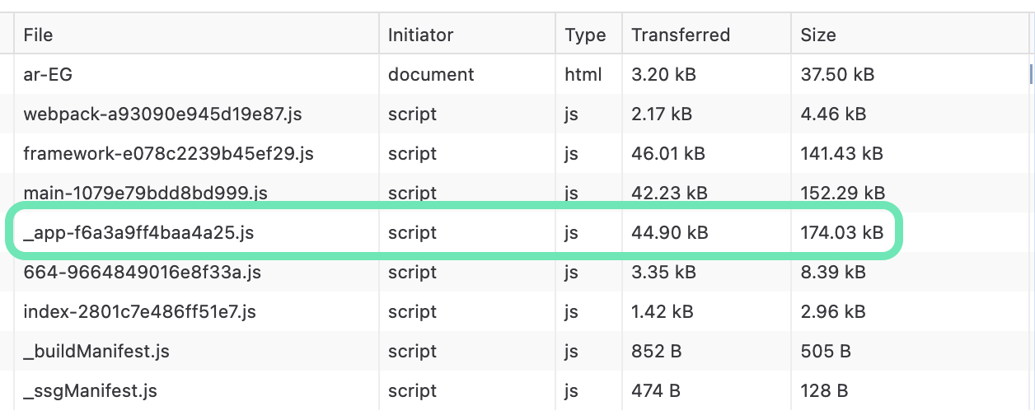Sort the table by File column header
The height and width of the screenshot is (420, 1035).
38,35
